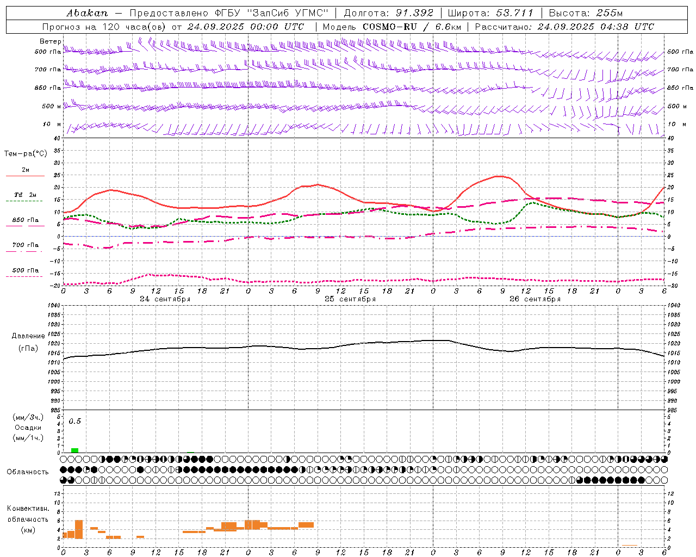Click the Ветер panel label

50,41
